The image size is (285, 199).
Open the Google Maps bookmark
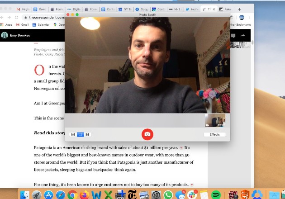pyautogui.click(x=59, y=25)
